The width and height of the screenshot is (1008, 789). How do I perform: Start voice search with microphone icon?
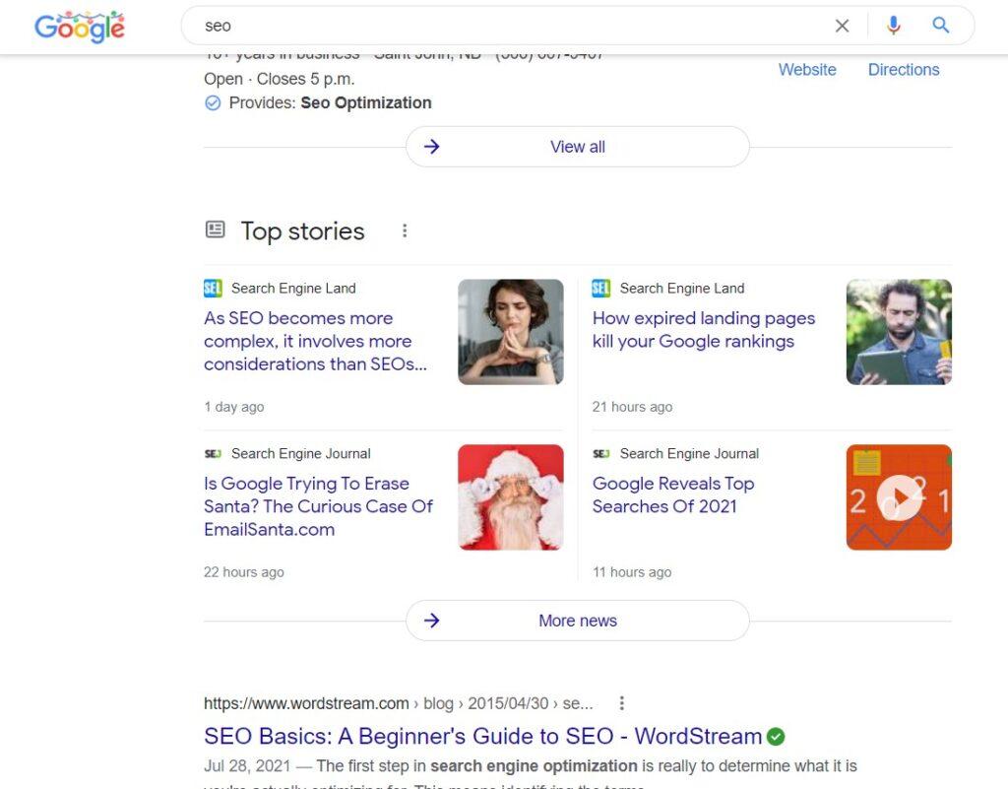click(x=893, y=26)
